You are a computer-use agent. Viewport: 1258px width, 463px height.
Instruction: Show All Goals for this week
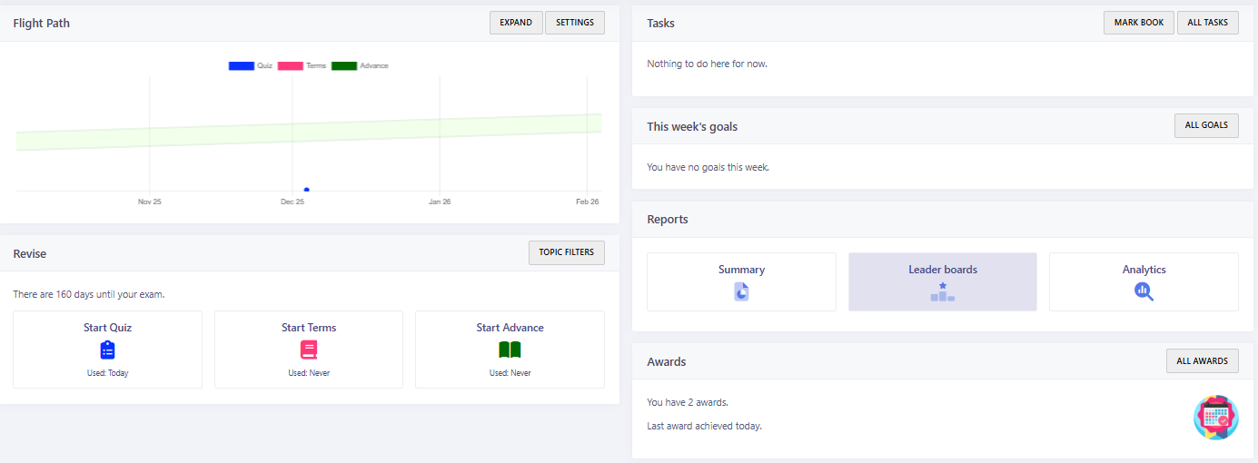[1206, 125]
